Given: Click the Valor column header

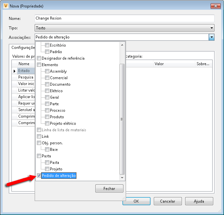Looking at the screenshot, I should click(174, 64).
